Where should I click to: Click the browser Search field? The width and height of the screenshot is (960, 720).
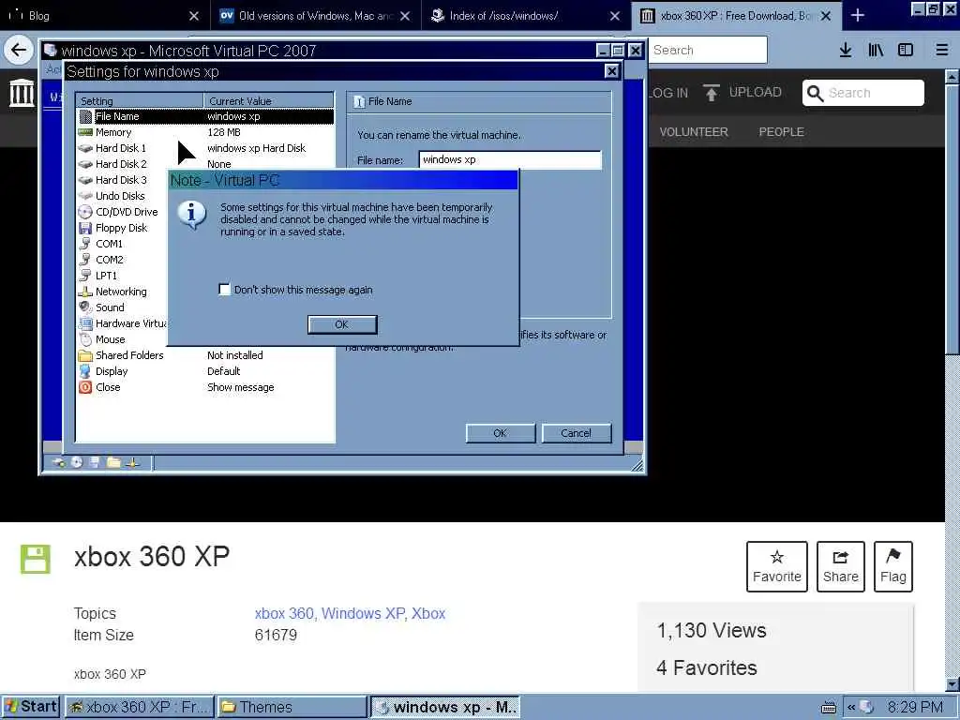pyautogui.click(x=707, y=50)
